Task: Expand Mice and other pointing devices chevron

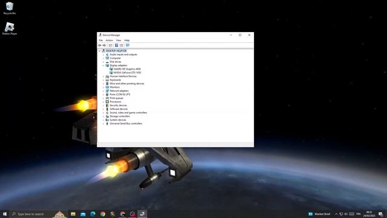Action: pos(103,84)
